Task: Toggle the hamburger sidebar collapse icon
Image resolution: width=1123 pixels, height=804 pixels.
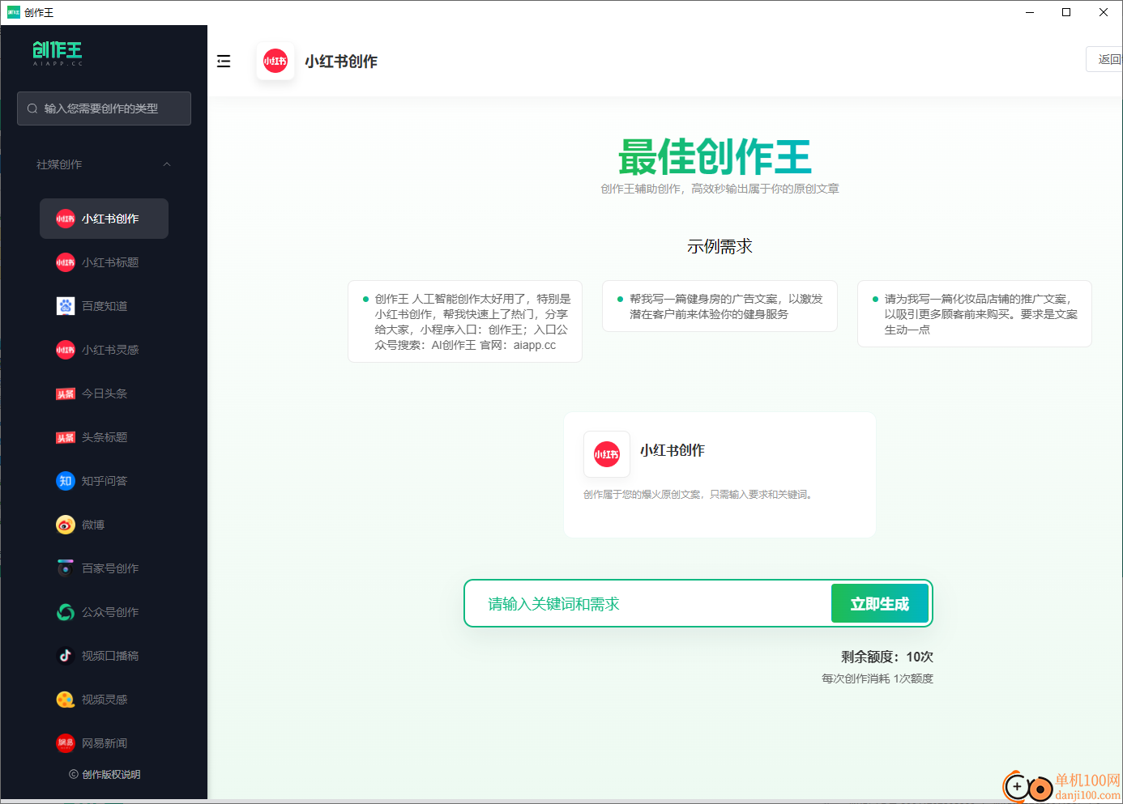Action: click(224, 62)
